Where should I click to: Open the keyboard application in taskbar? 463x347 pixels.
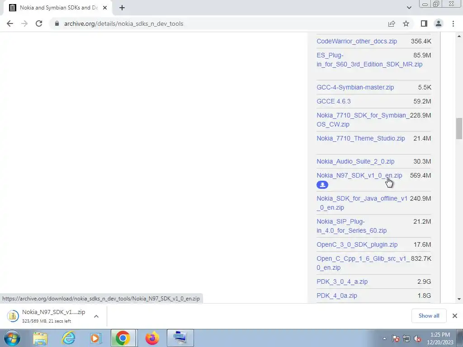(180, 338)
